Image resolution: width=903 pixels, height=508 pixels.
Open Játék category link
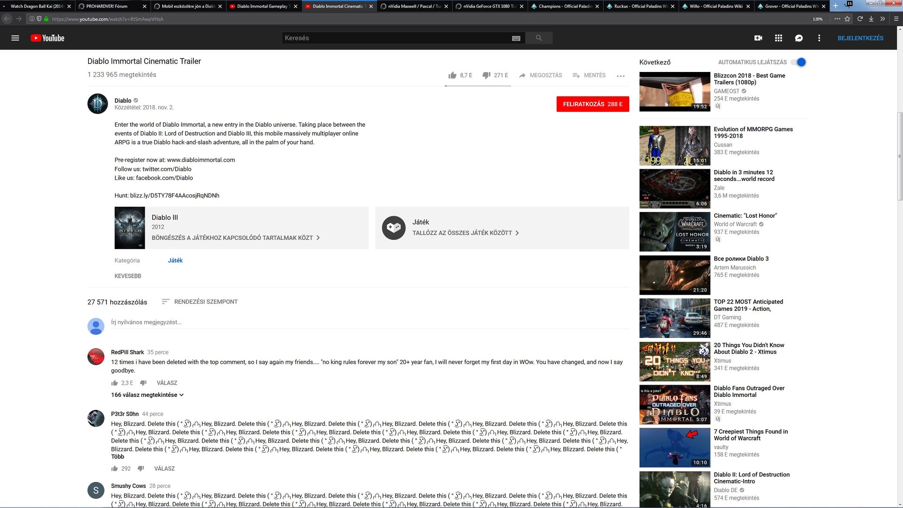[x=175, y=260]
